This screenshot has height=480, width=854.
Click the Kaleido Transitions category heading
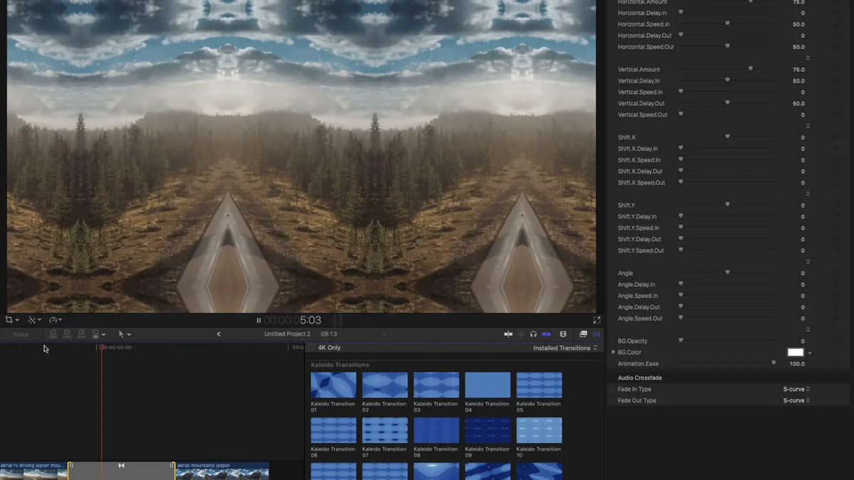340,365
